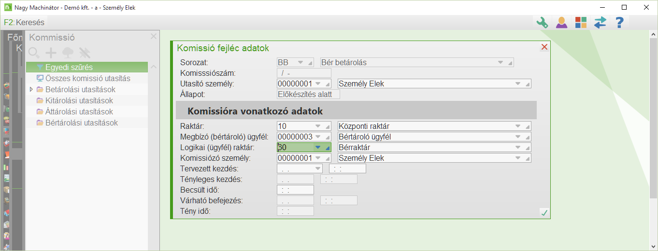Click the Komissiószám field
The image size is (658, 251).
[304, 73]
